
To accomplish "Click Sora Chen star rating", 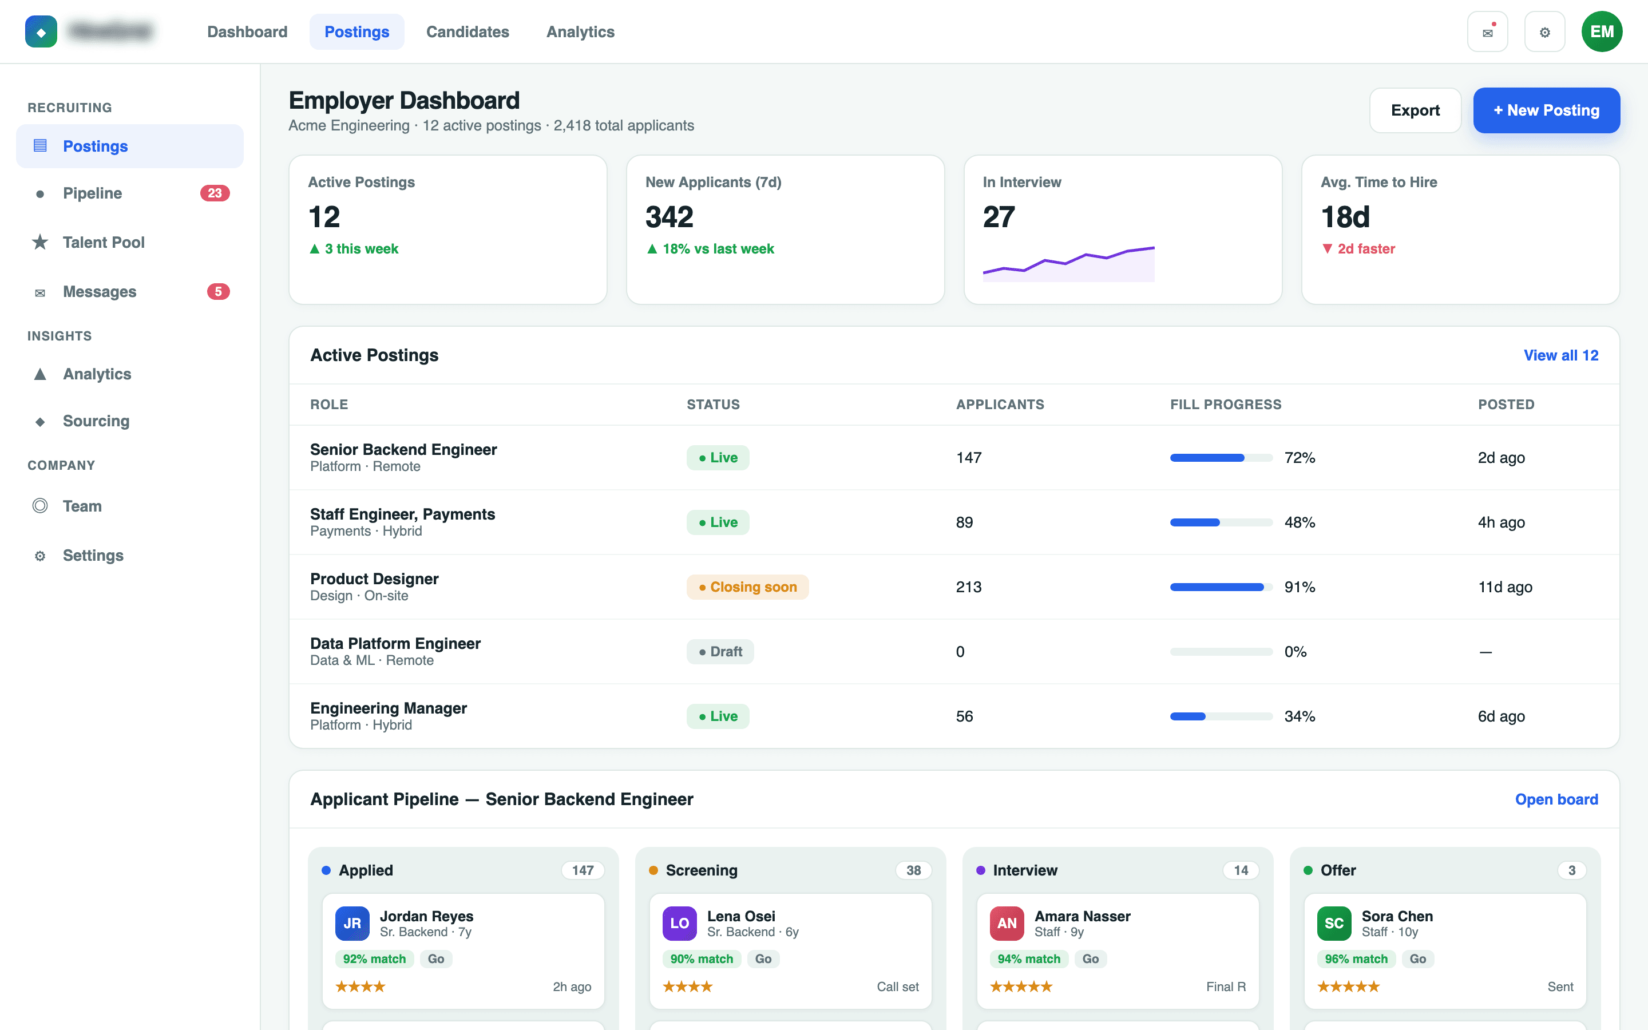I will point(1348,987).
